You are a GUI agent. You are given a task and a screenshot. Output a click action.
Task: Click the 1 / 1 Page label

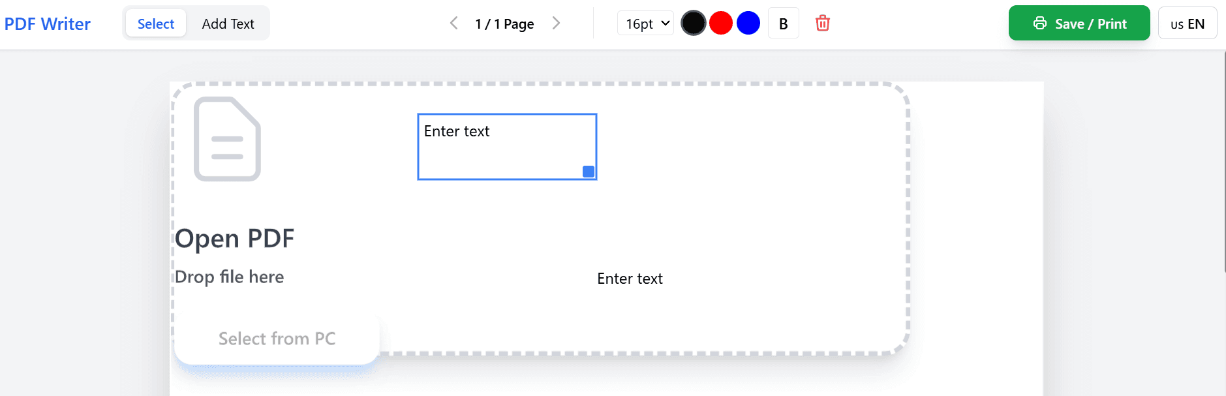click(x=504, y=23)
